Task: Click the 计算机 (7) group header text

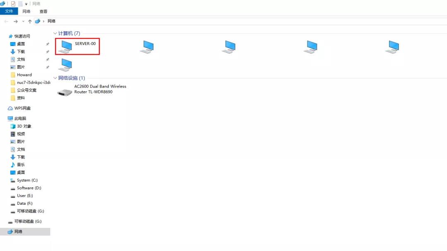Action: coord(69,33)
